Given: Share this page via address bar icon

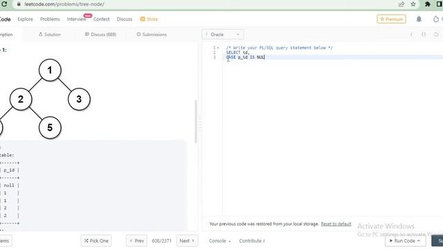Looking at the screenshot, I should [401, 4].
